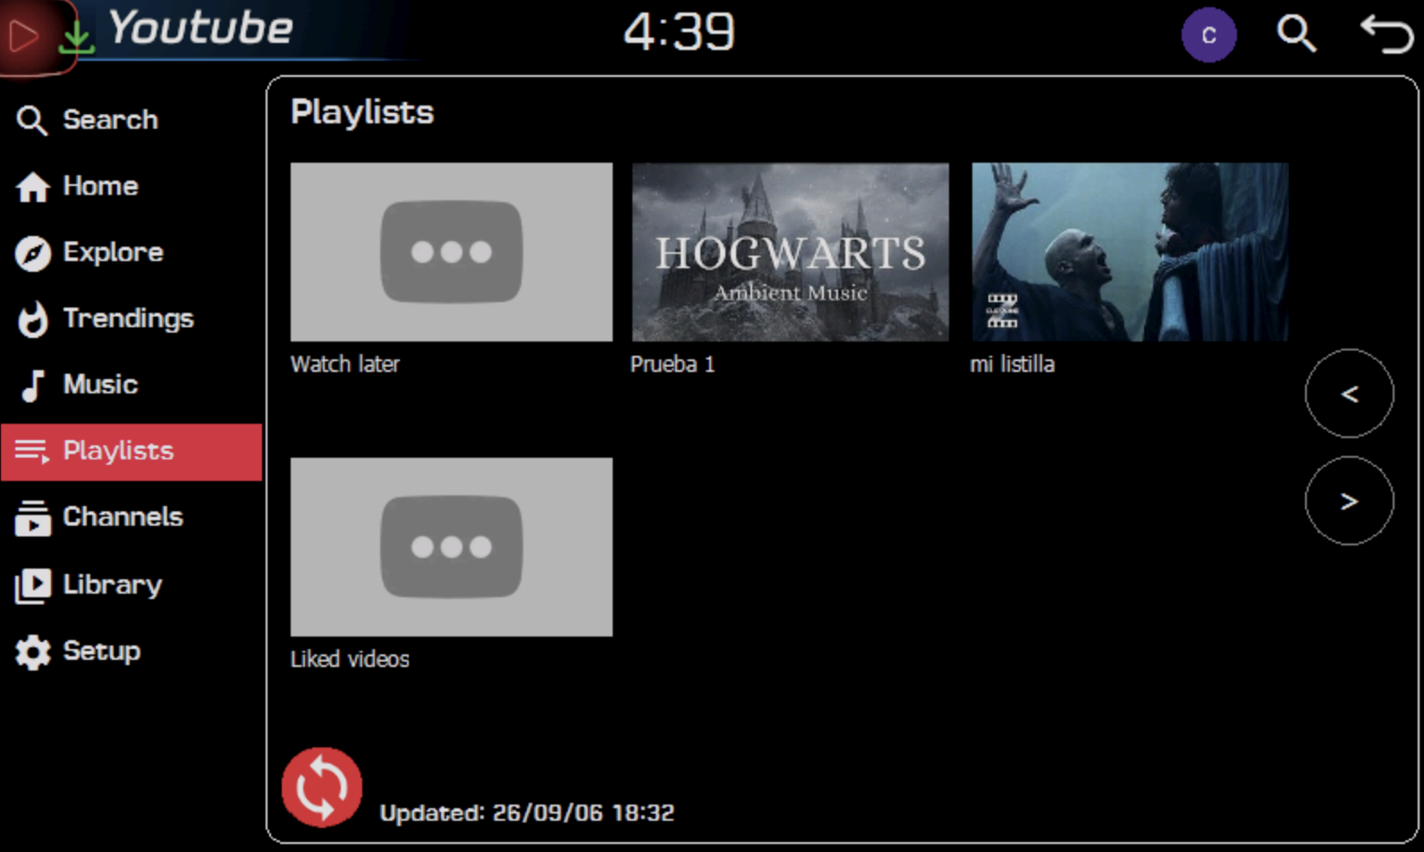Image resolution: width=1424 pixels, height=852 pixels.
Task: Open the Setup menu label
Action: click(101, 652)
